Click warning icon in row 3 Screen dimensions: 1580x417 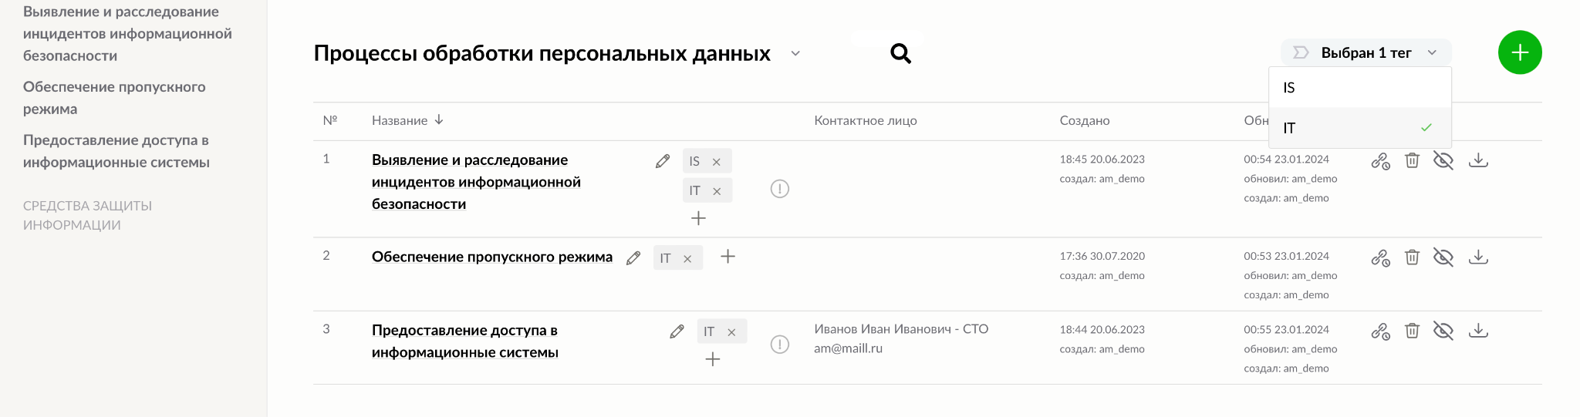pyautogui.click(x=779, y=345)
